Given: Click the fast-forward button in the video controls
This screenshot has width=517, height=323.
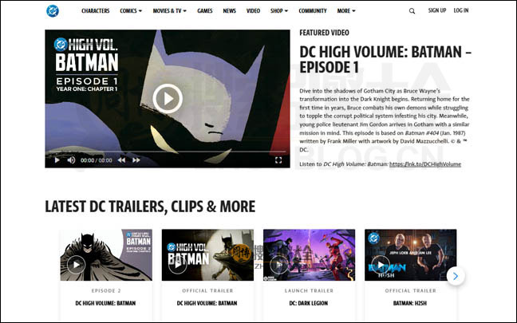Looking at the screenshot, I should [136, 160].
